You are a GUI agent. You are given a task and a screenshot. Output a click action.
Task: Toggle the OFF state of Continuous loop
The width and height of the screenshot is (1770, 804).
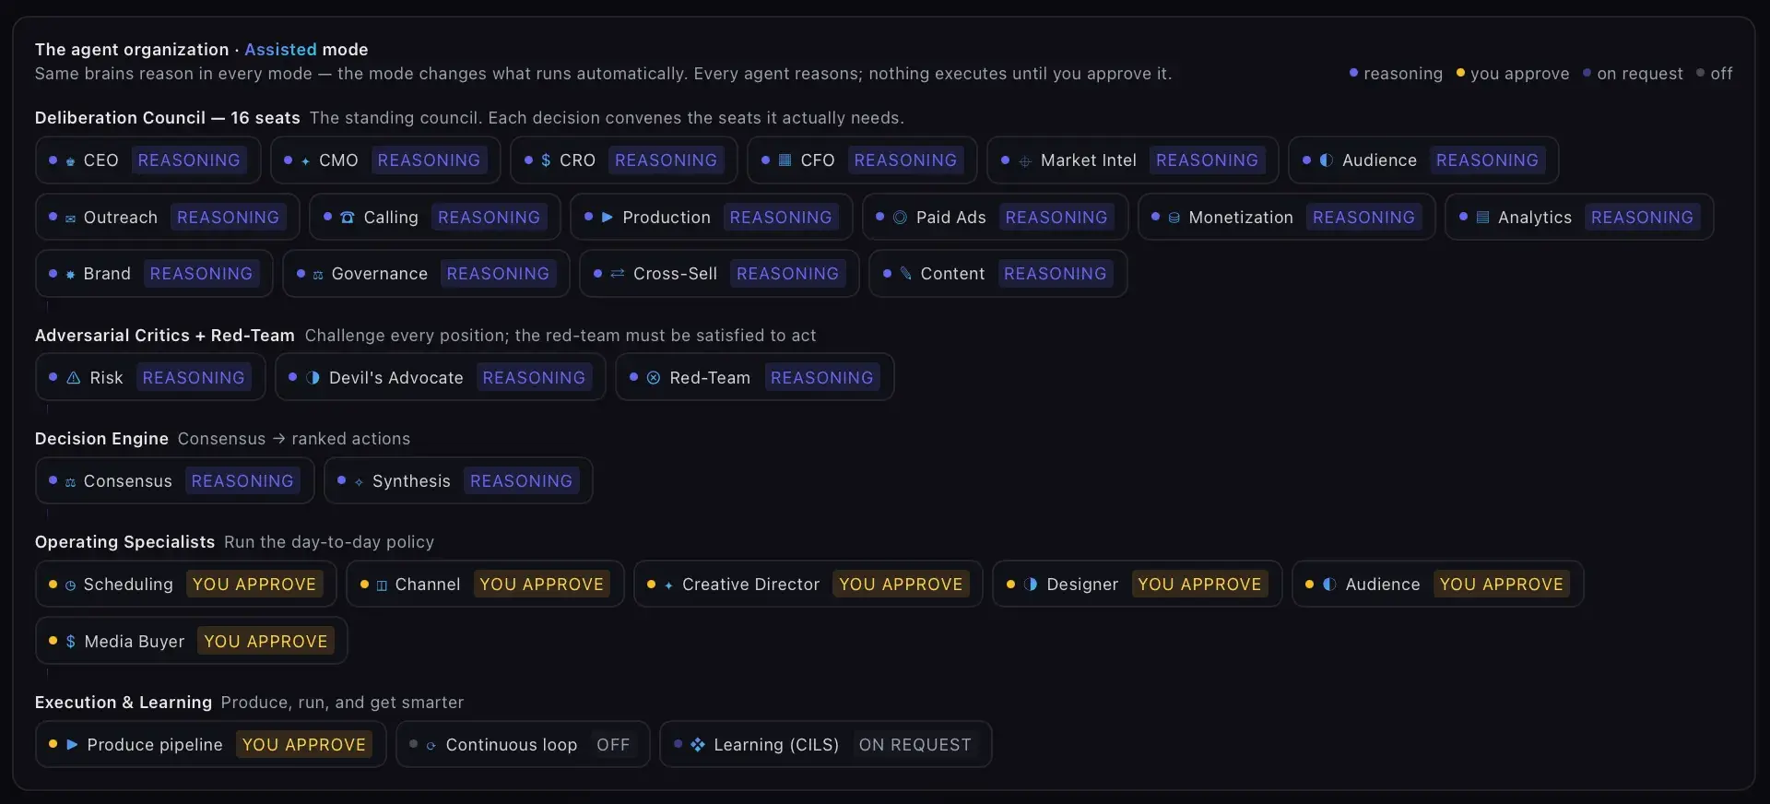point(613,745)
